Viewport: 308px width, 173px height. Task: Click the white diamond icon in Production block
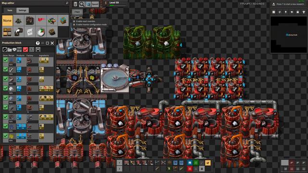(14, 49)
